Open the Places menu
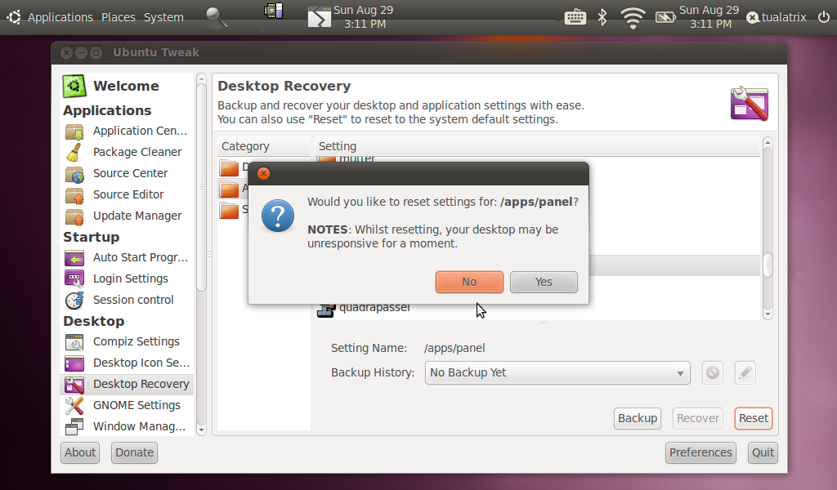Viewport: 837px width, 490px height. click(119, 17)
